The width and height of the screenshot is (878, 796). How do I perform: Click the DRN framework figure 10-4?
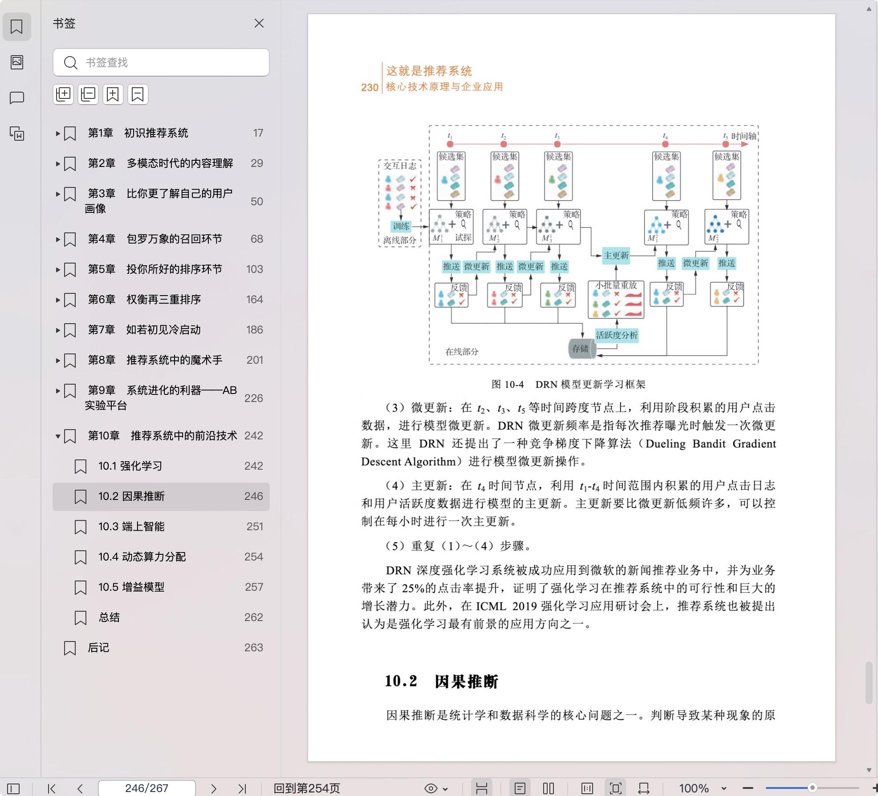(569, 245)
